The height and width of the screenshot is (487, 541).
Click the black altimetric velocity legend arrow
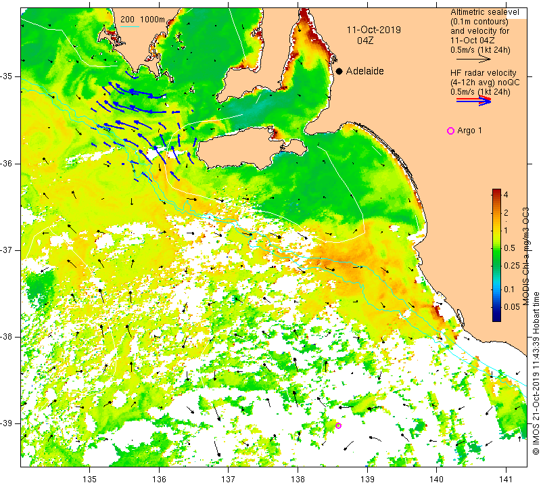pyautogui.click(x=473, y=60)
